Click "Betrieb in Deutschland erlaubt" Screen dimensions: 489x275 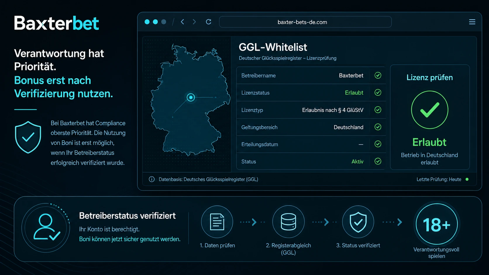(429, 159)
